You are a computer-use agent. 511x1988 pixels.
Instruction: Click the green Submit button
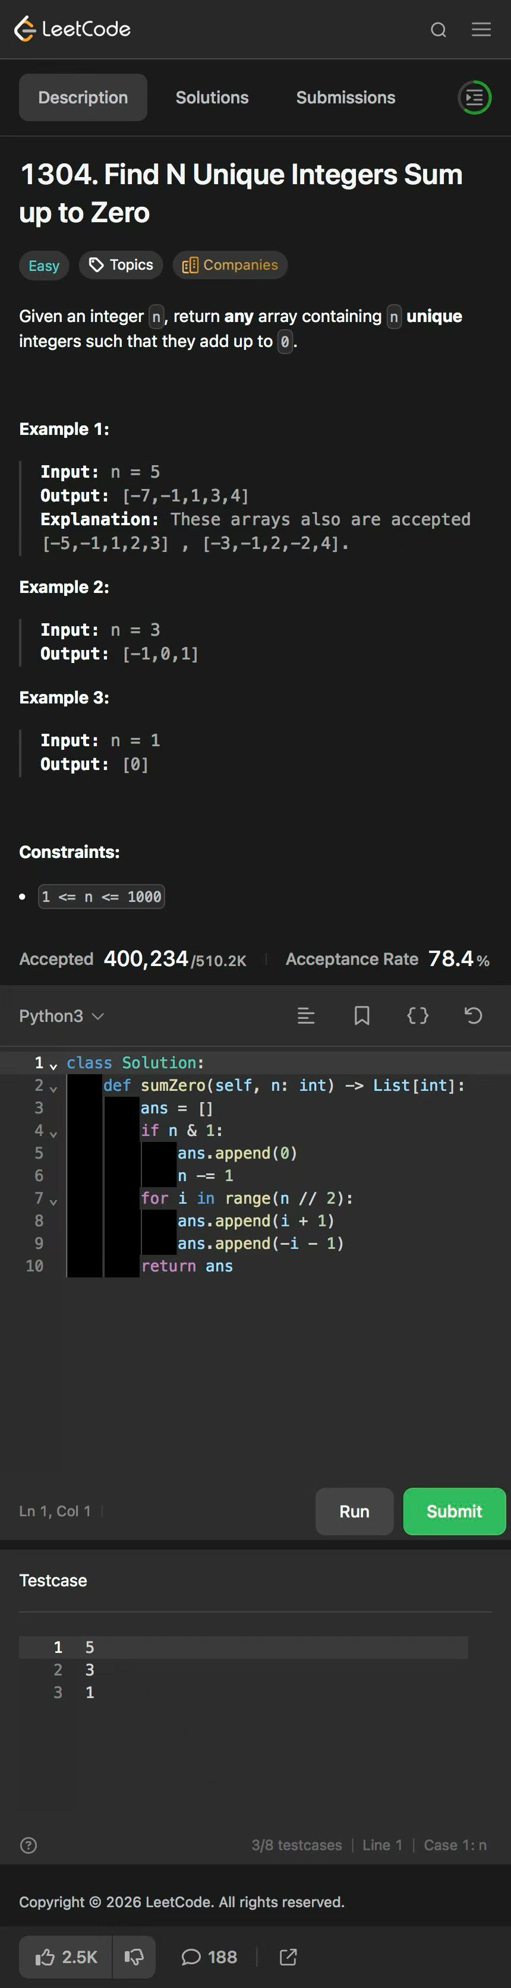(454, 1511)
